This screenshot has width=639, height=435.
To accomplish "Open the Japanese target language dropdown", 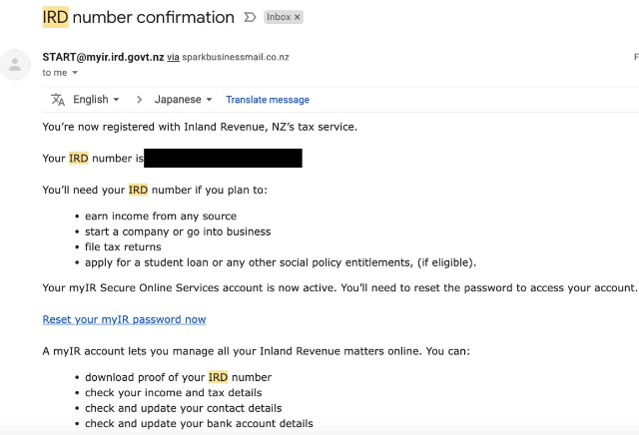I will (183, 100).
